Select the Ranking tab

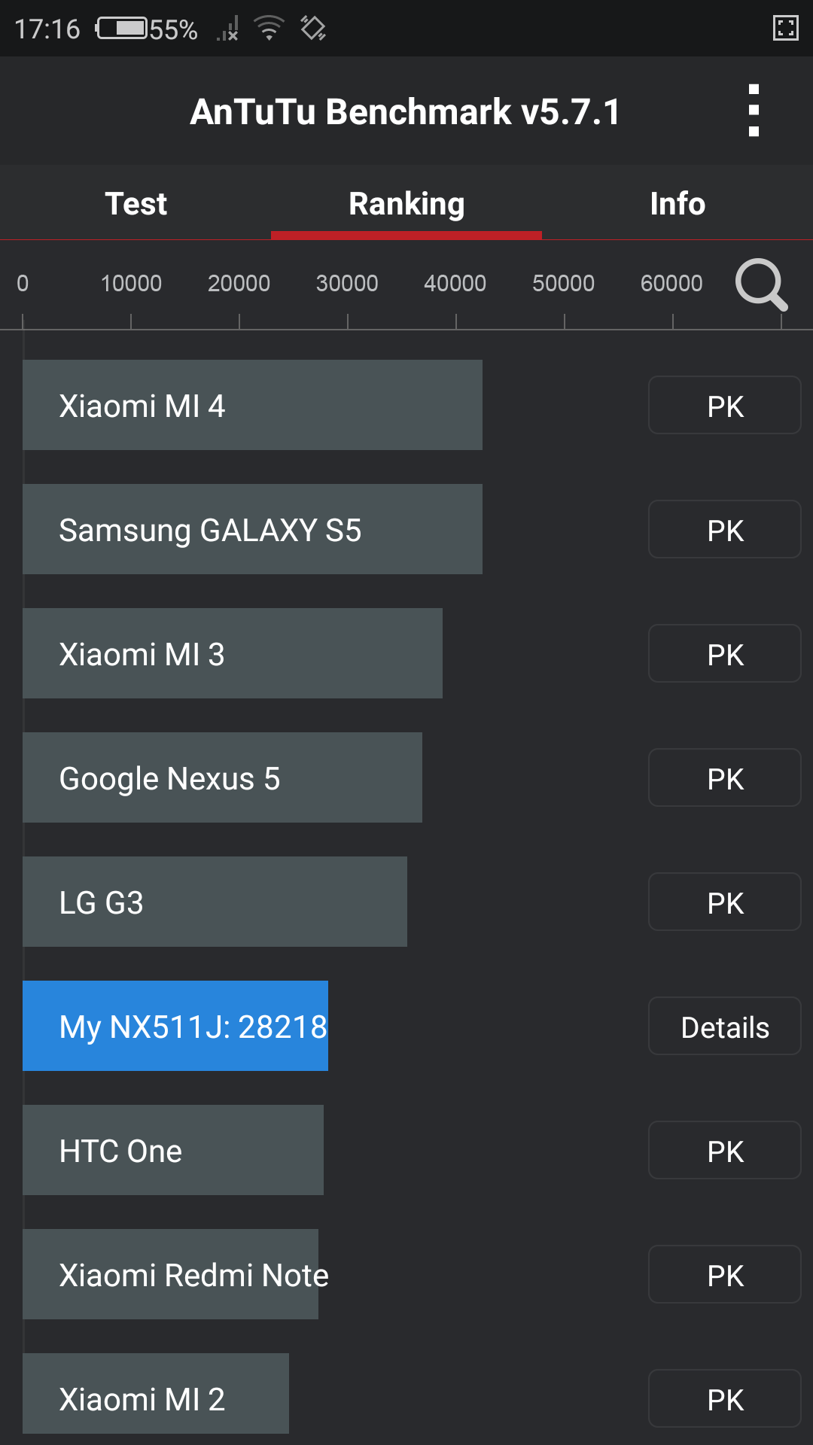coord(406,203)
